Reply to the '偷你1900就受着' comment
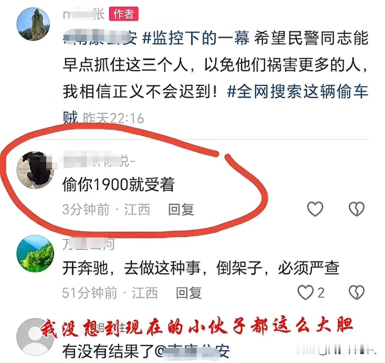This screenshot has height=363, width=385. click(181, 210)
